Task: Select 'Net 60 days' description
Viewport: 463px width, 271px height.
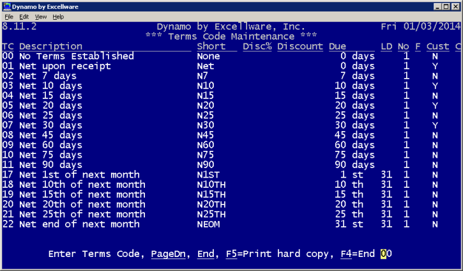Action: [x=50, y=145]
